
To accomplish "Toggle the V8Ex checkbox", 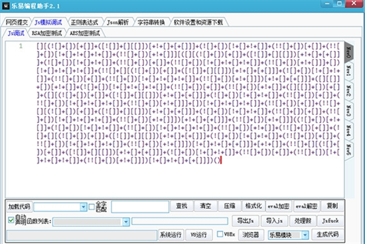I will coord(220,234).
